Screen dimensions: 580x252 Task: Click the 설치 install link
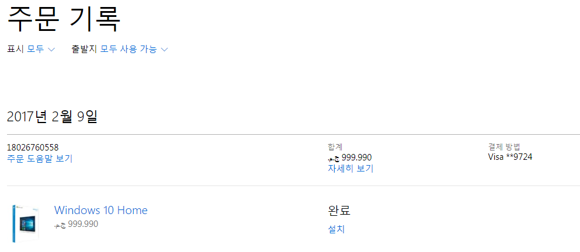336,229
